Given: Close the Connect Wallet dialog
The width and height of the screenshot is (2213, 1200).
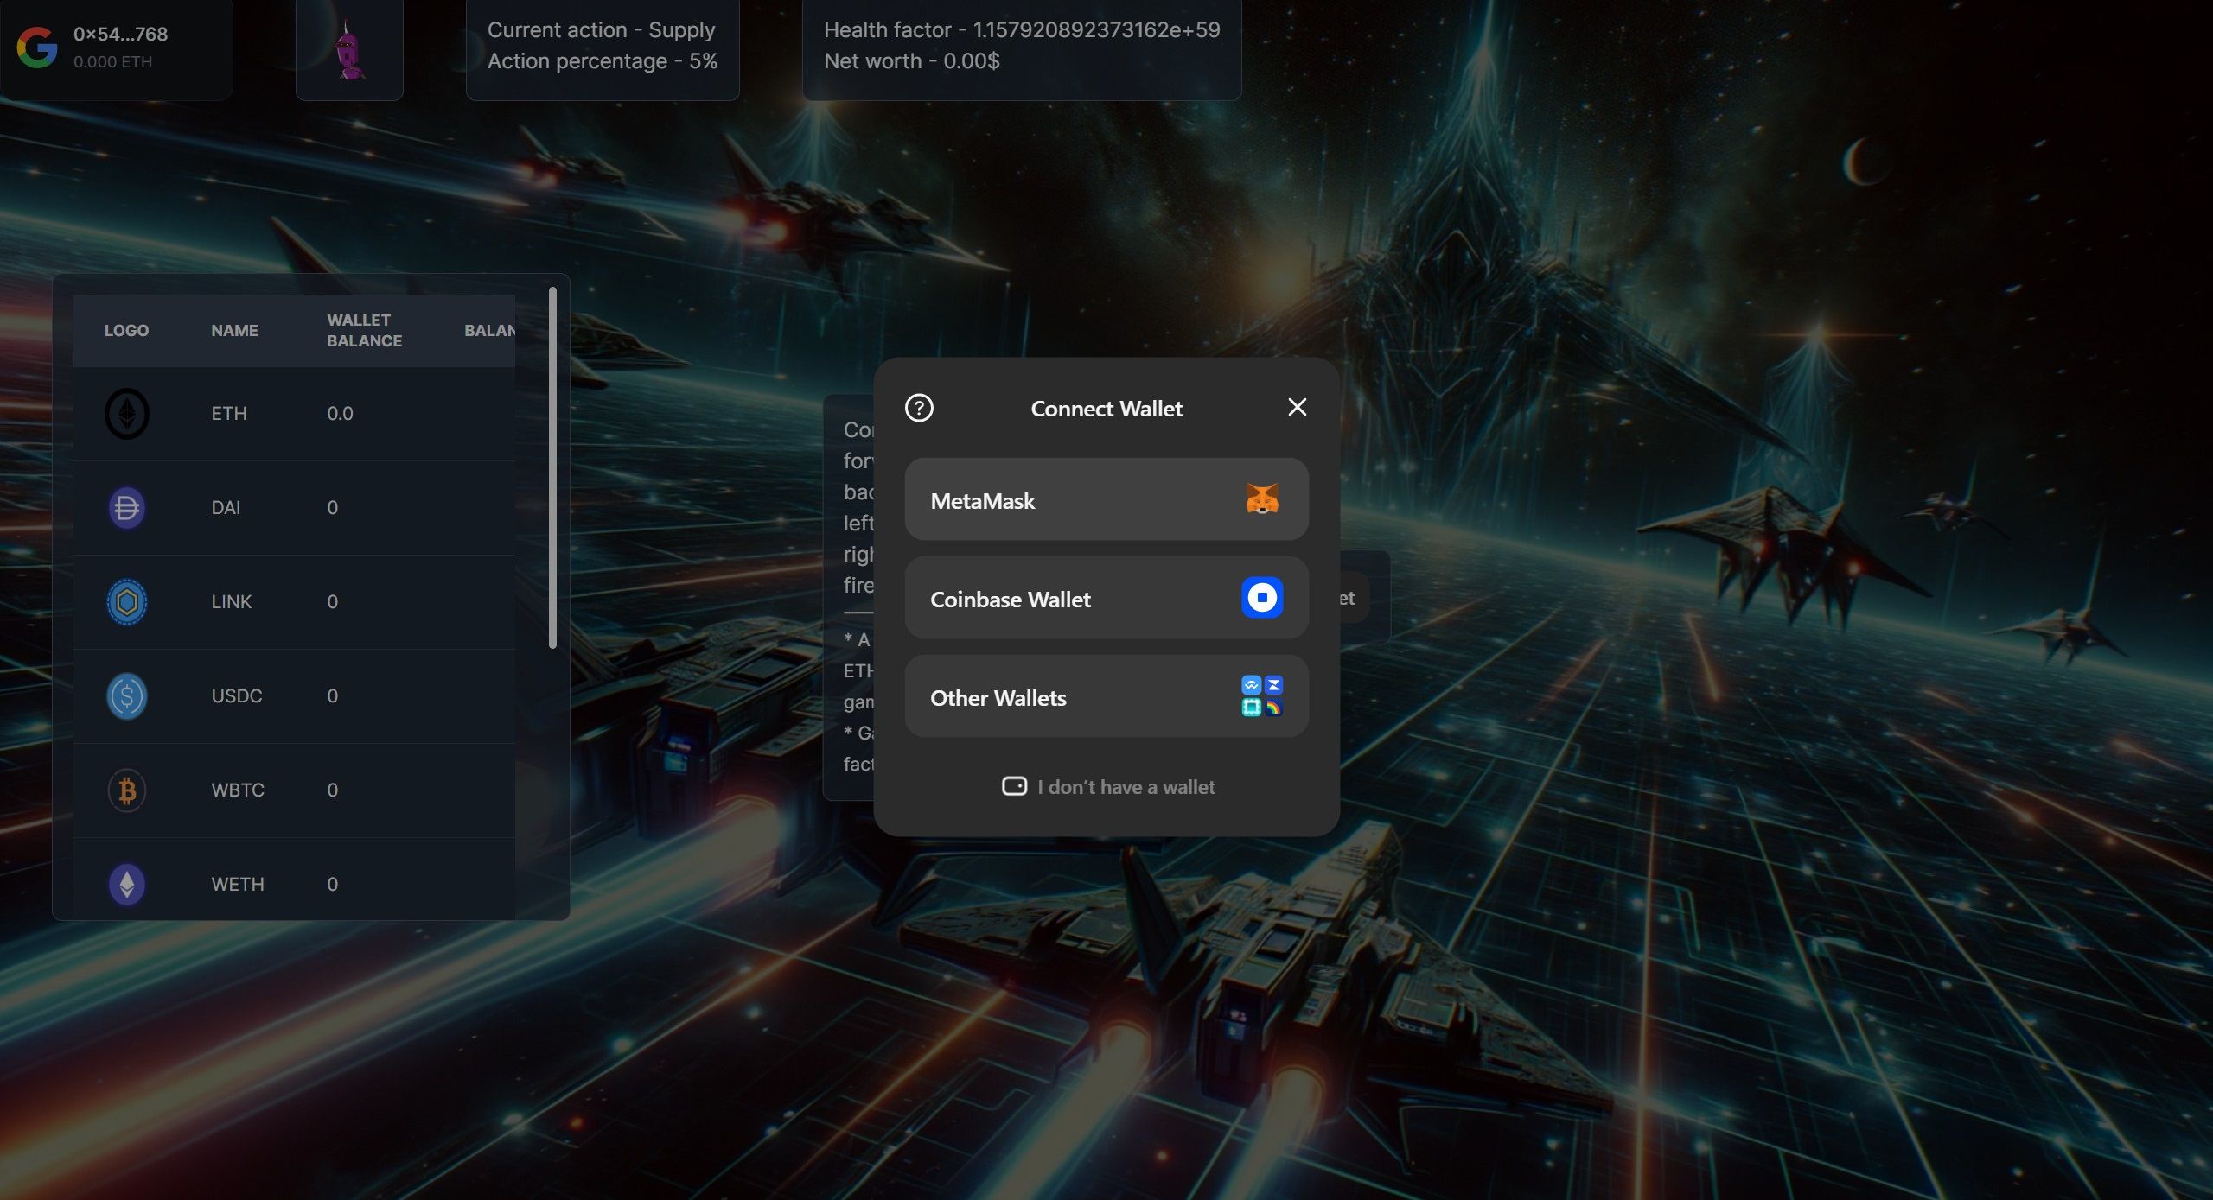Looking at the screenshot, I should point(1297,407).
